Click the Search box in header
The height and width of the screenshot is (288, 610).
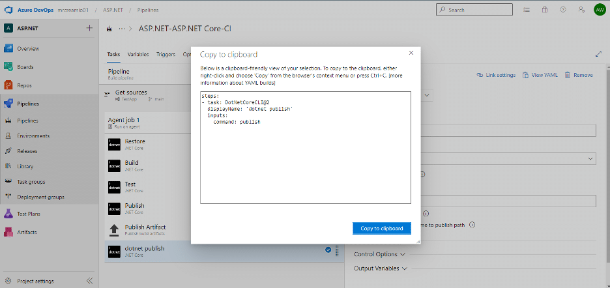(474, 10)
